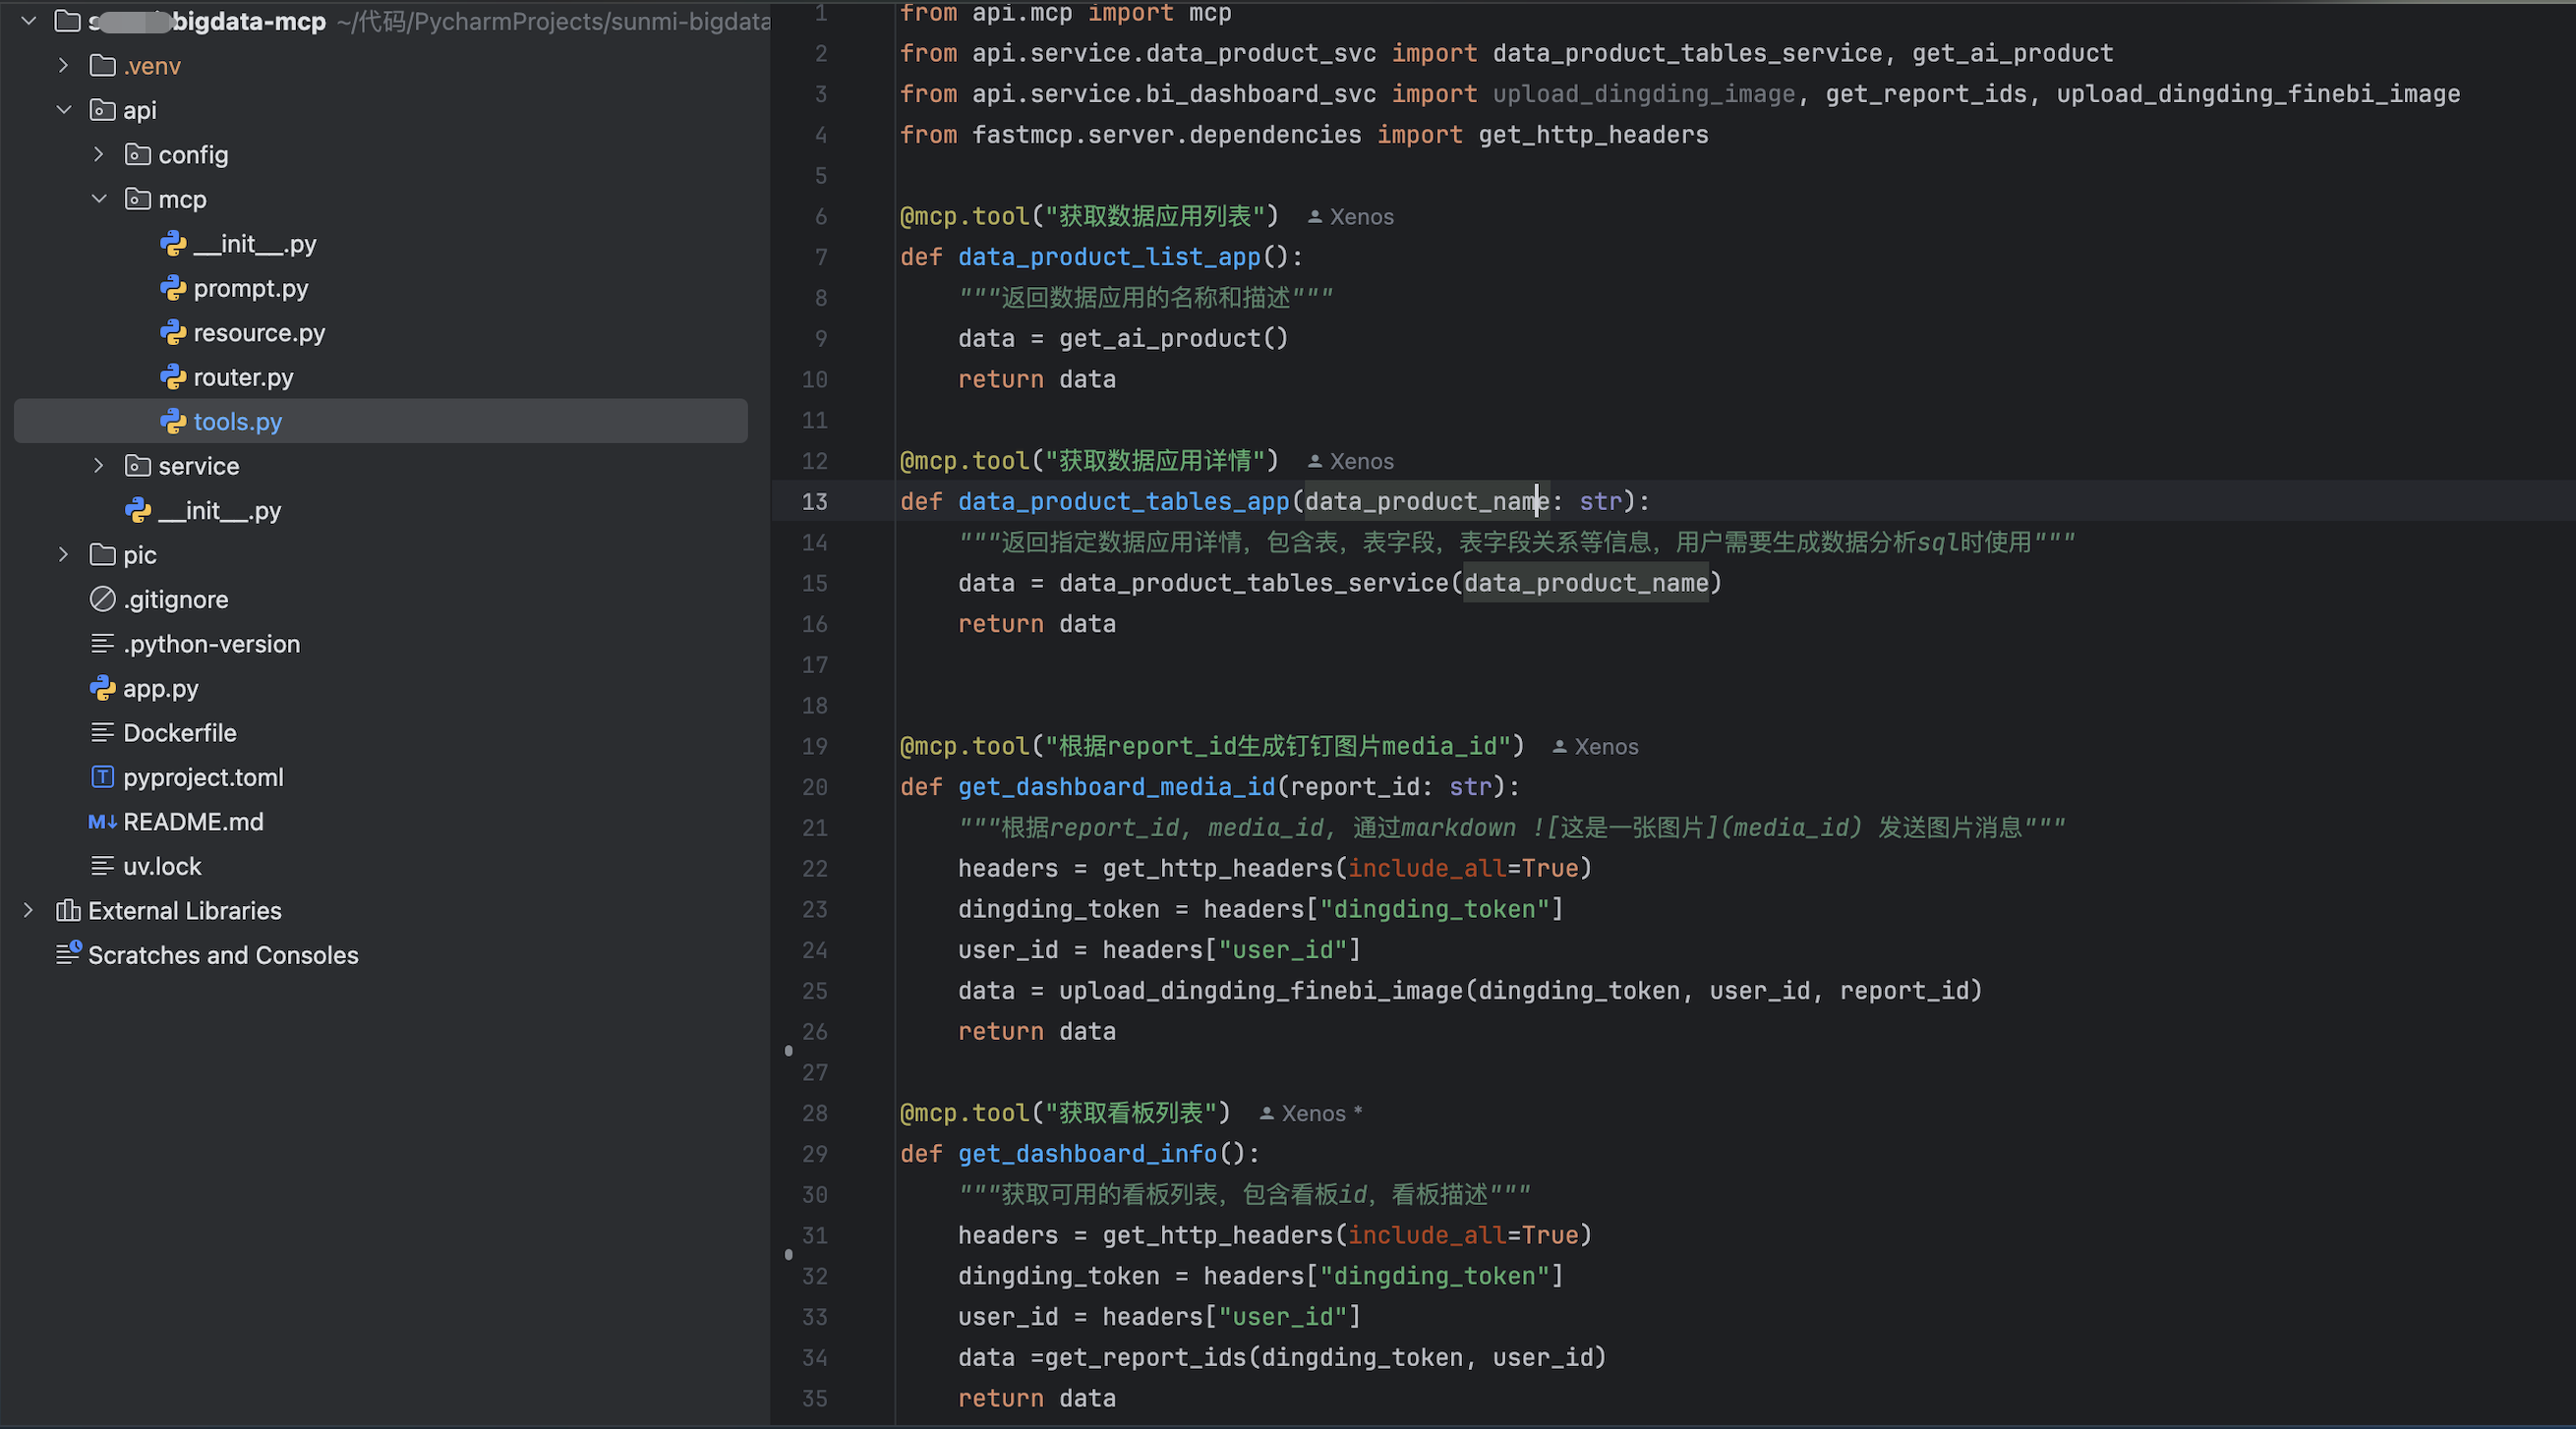Expand the config folder
Viewport: 2576px width, 1429px height.
98,155
